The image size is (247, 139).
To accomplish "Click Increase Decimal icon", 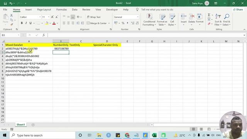I will point(133,23).
